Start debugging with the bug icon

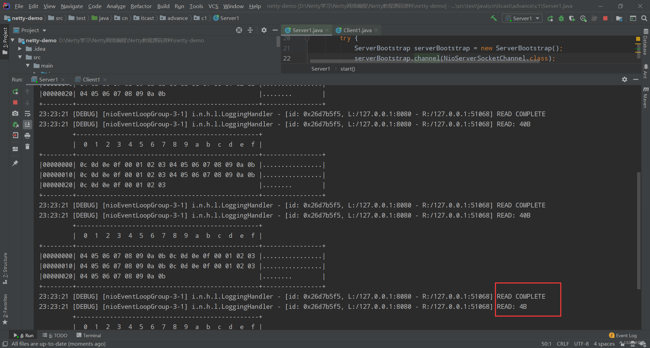(561, 18)
